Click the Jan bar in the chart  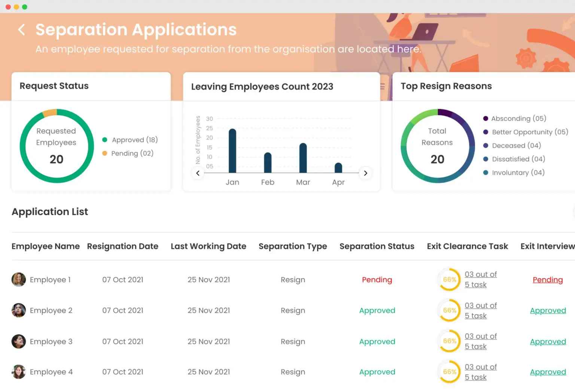point(232,151)
